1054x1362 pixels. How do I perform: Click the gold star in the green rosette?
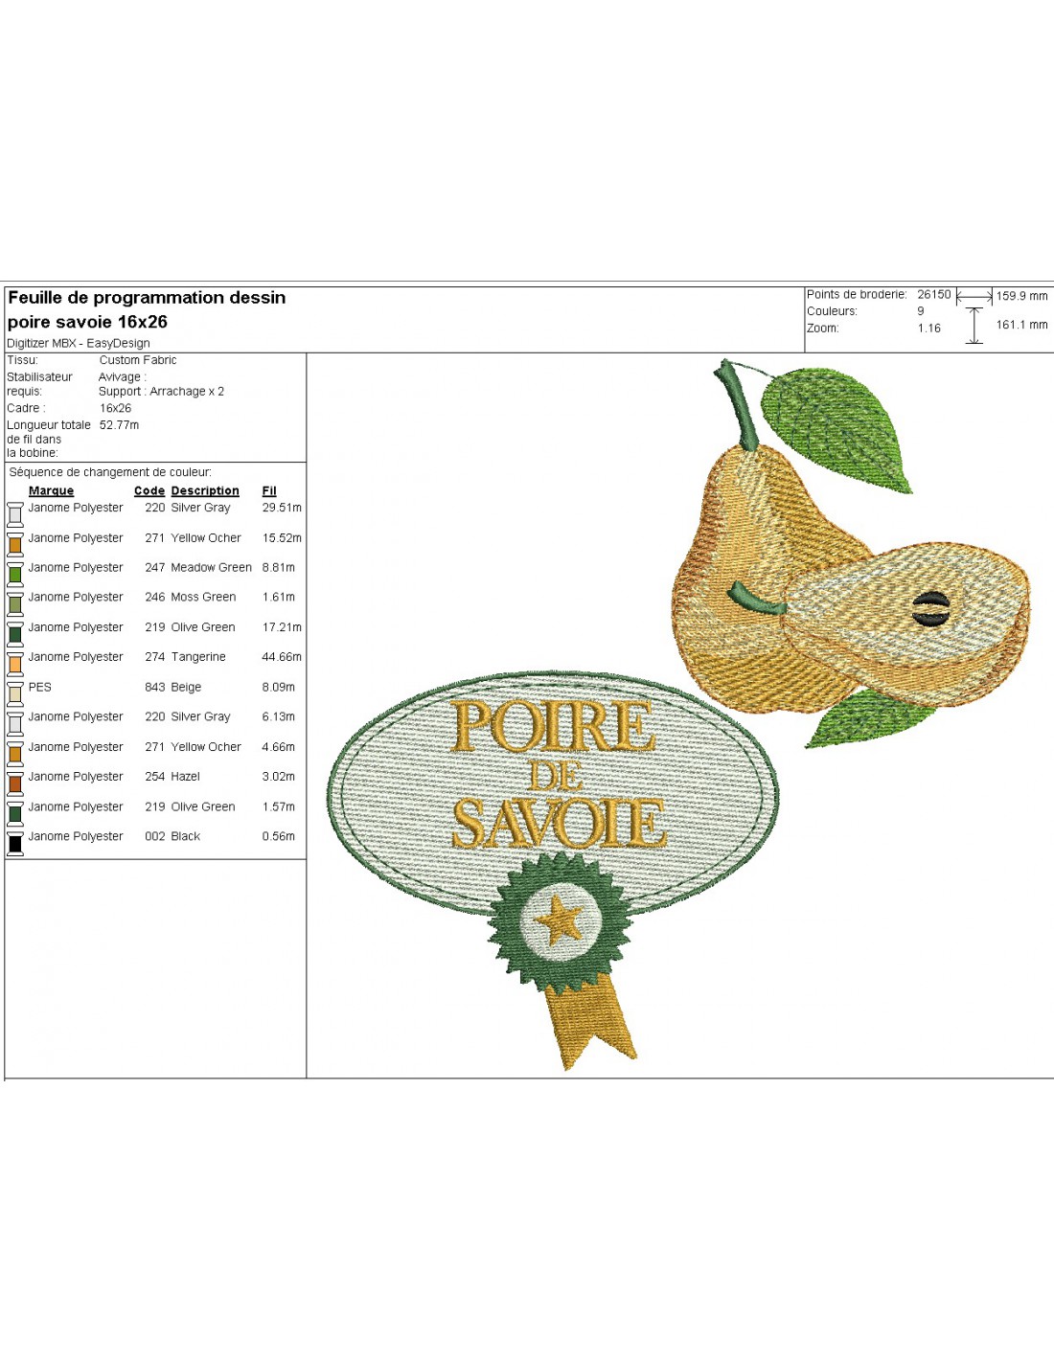coord(560,922)
